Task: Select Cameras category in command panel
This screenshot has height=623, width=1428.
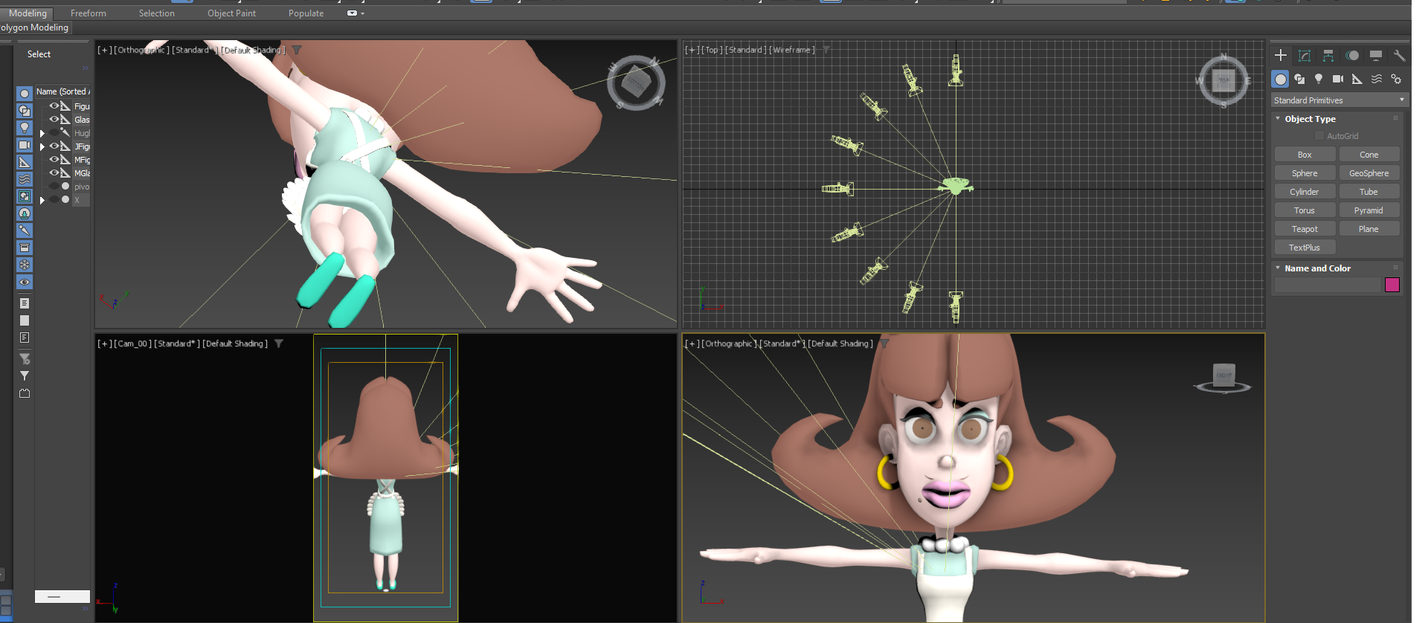Action: click(1338, 79)
